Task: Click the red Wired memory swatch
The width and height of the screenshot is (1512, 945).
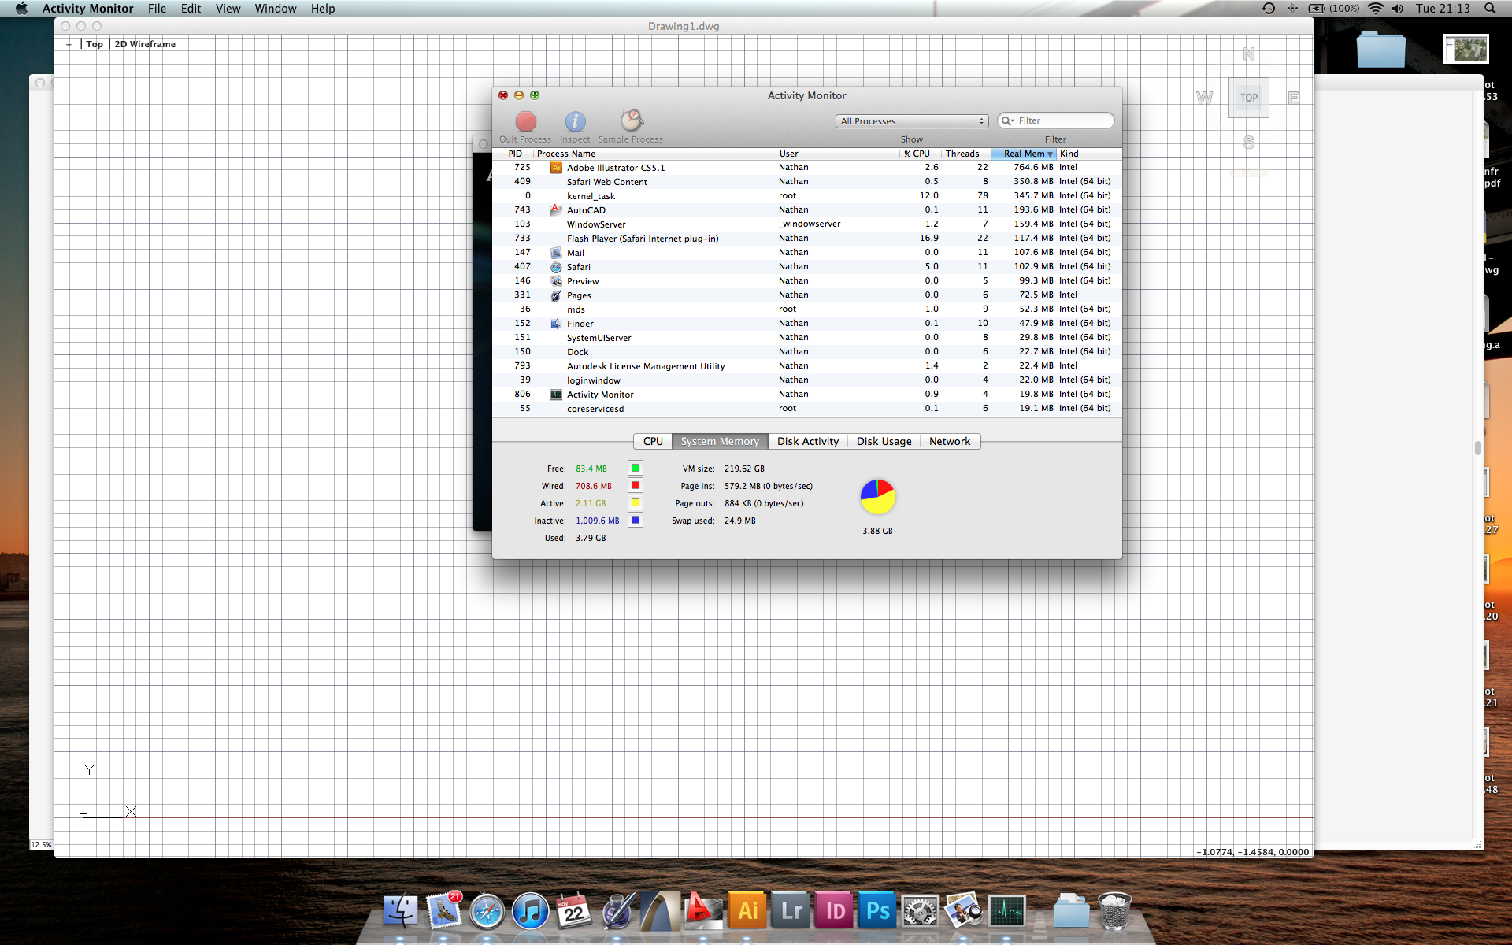Action: coord(635,485)
